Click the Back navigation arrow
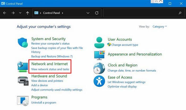186x110 pixels. coord(5,13)
